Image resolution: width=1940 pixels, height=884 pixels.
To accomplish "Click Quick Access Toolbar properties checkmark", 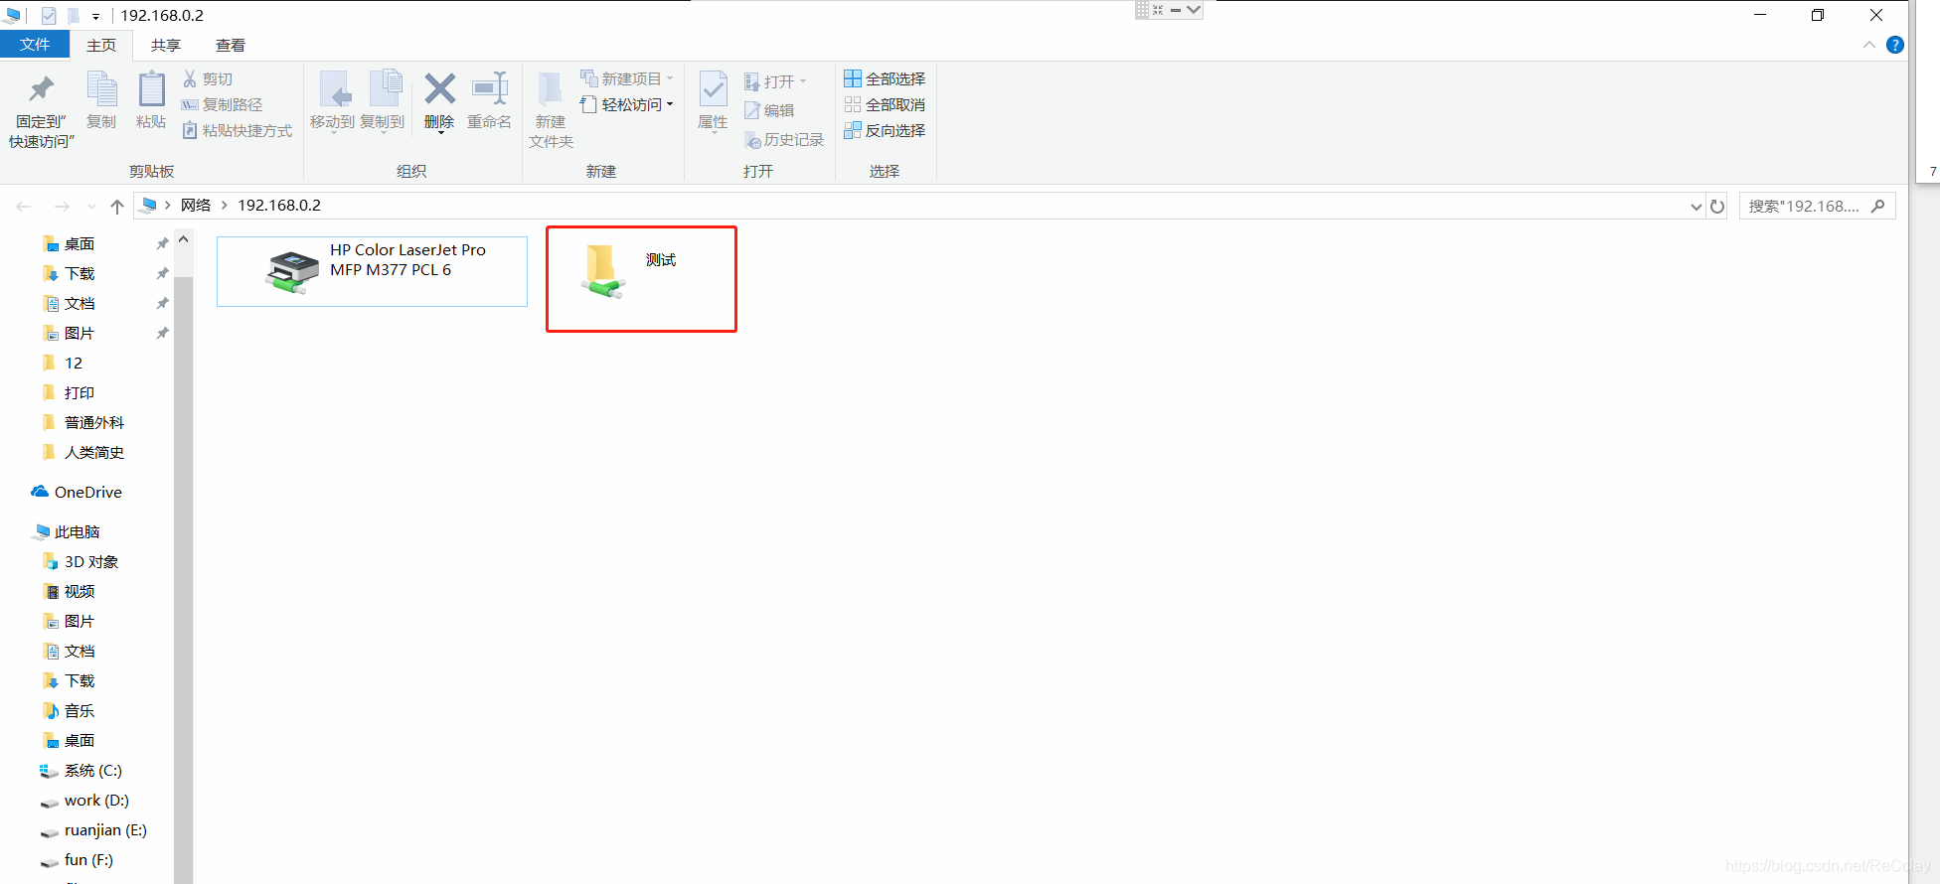I will coord(49,16).
